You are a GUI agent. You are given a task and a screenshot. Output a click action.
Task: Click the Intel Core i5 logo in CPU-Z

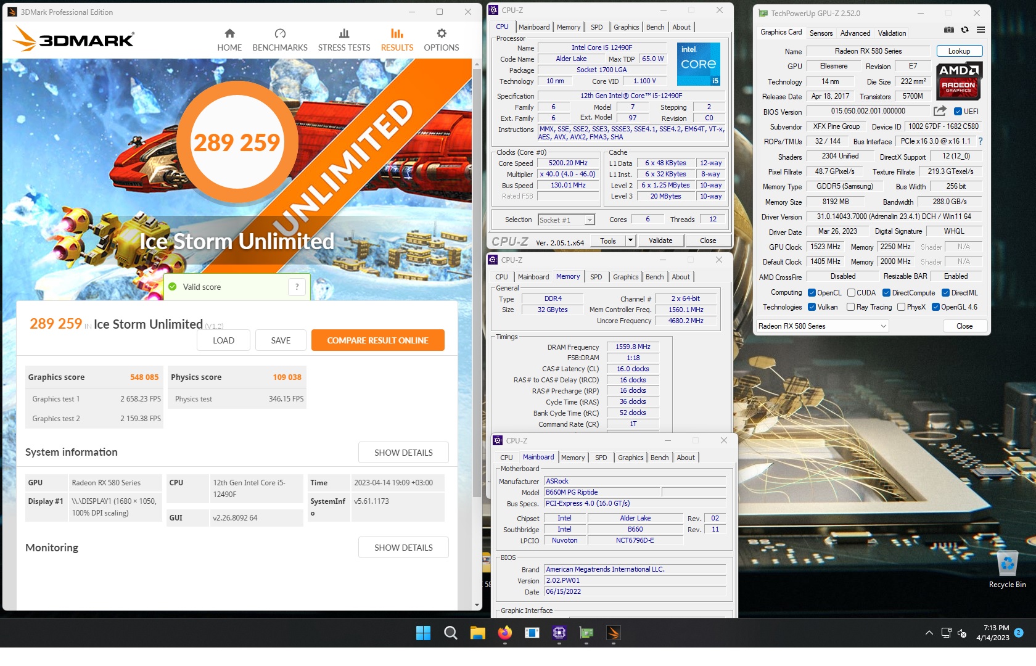[698, 64]
